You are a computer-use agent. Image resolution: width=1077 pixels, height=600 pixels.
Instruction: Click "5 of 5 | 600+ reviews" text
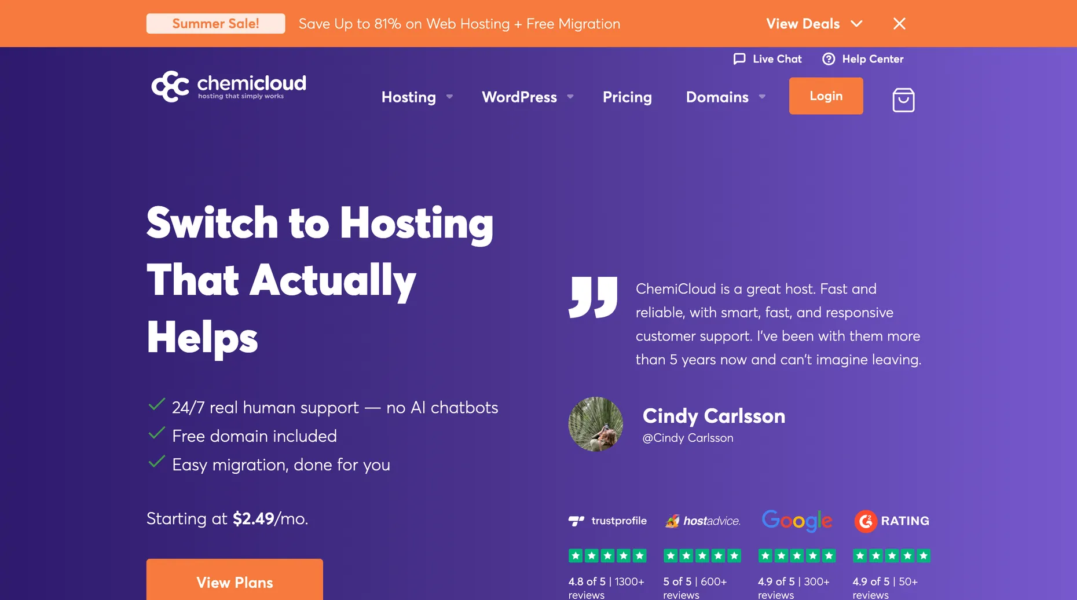point(695,588)
